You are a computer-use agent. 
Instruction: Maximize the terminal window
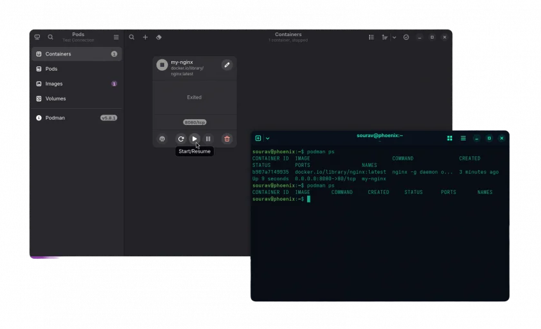coord(489,138)
